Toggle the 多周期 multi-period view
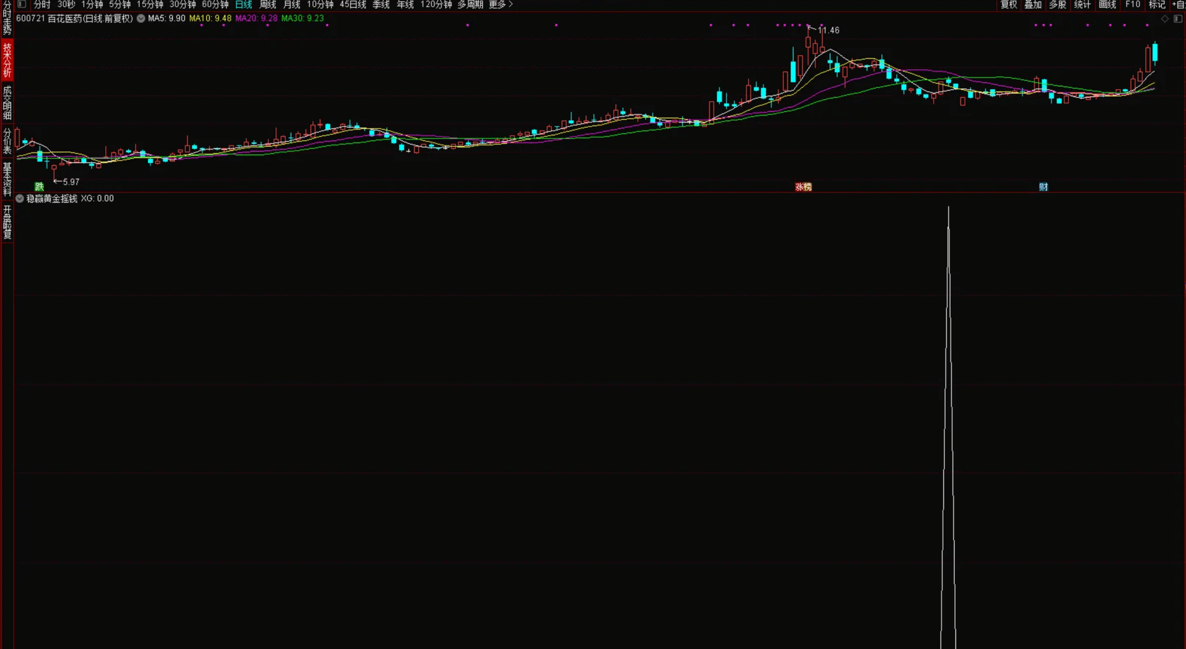This screenshot has height=649, width=1186. pos(470,5)
